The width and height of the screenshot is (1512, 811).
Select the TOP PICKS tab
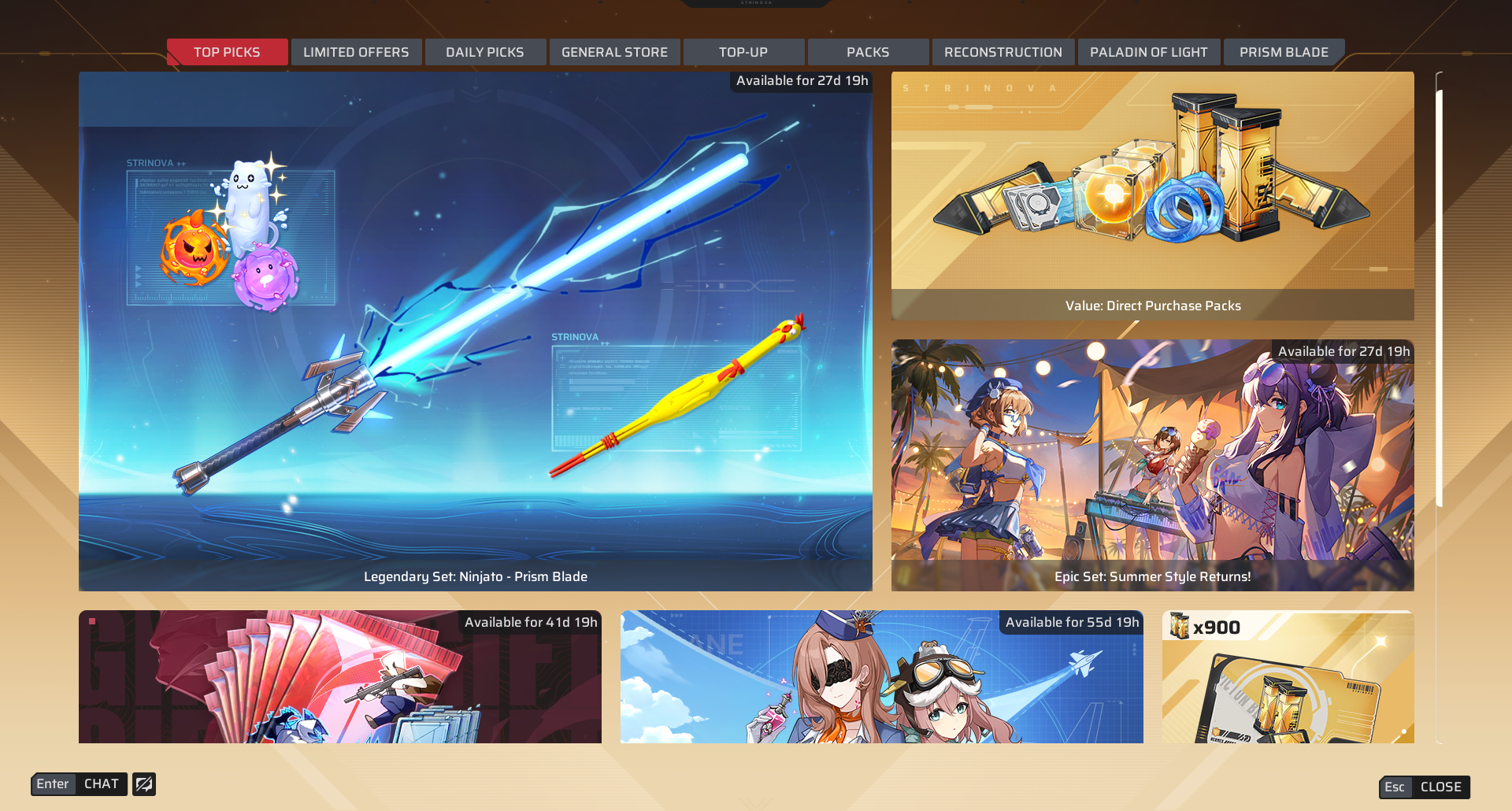click(227, 52)
